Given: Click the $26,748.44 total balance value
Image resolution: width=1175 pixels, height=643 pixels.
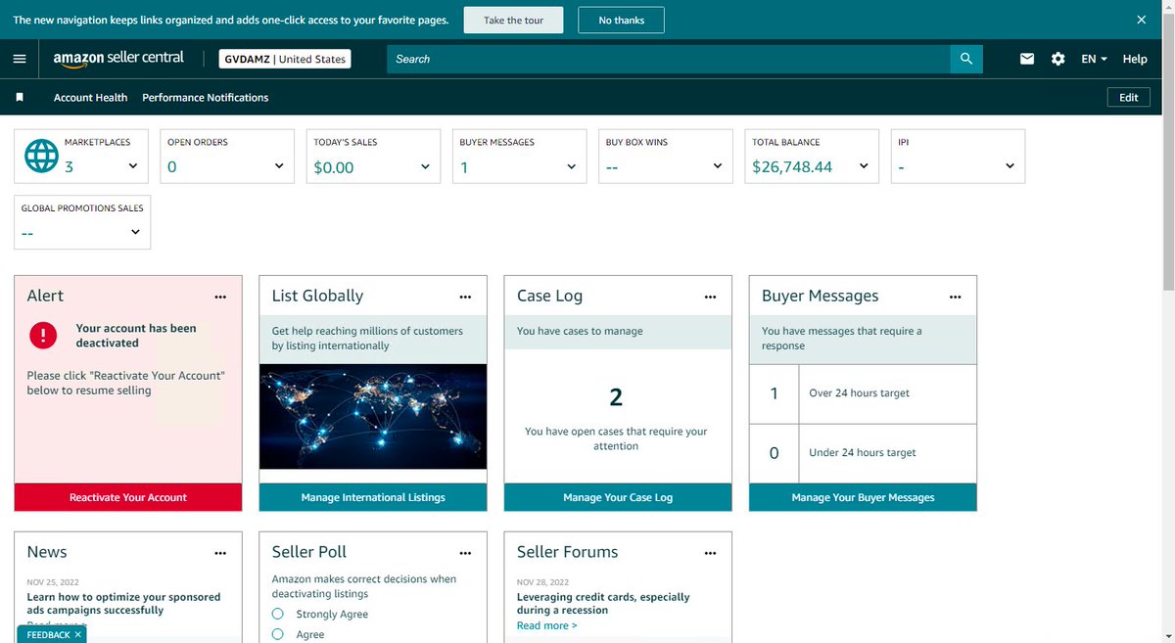Looking at the screenshot, I should click(792, 167).
